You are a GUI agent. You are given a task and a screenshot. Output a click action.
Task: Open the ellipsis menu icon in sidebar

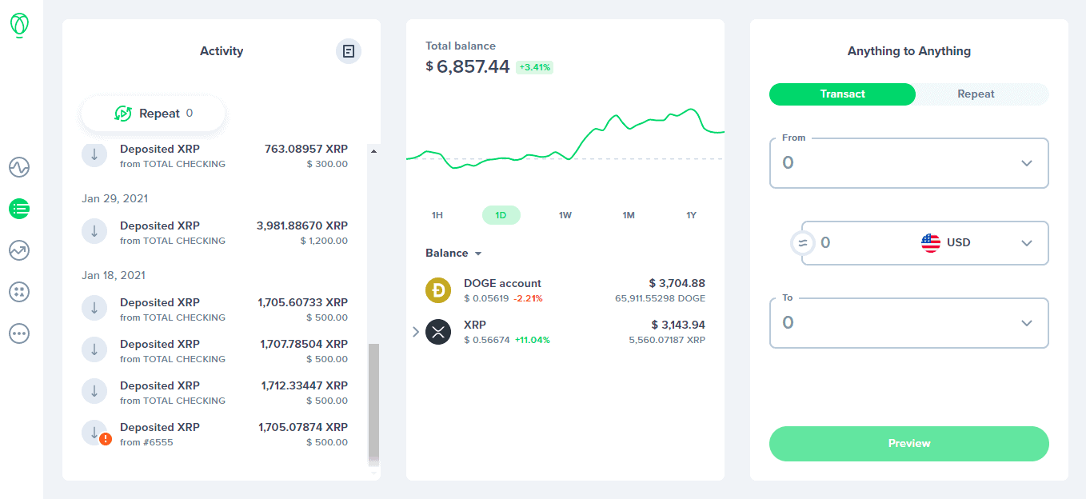pyautogui.click(x=18, y=333)
